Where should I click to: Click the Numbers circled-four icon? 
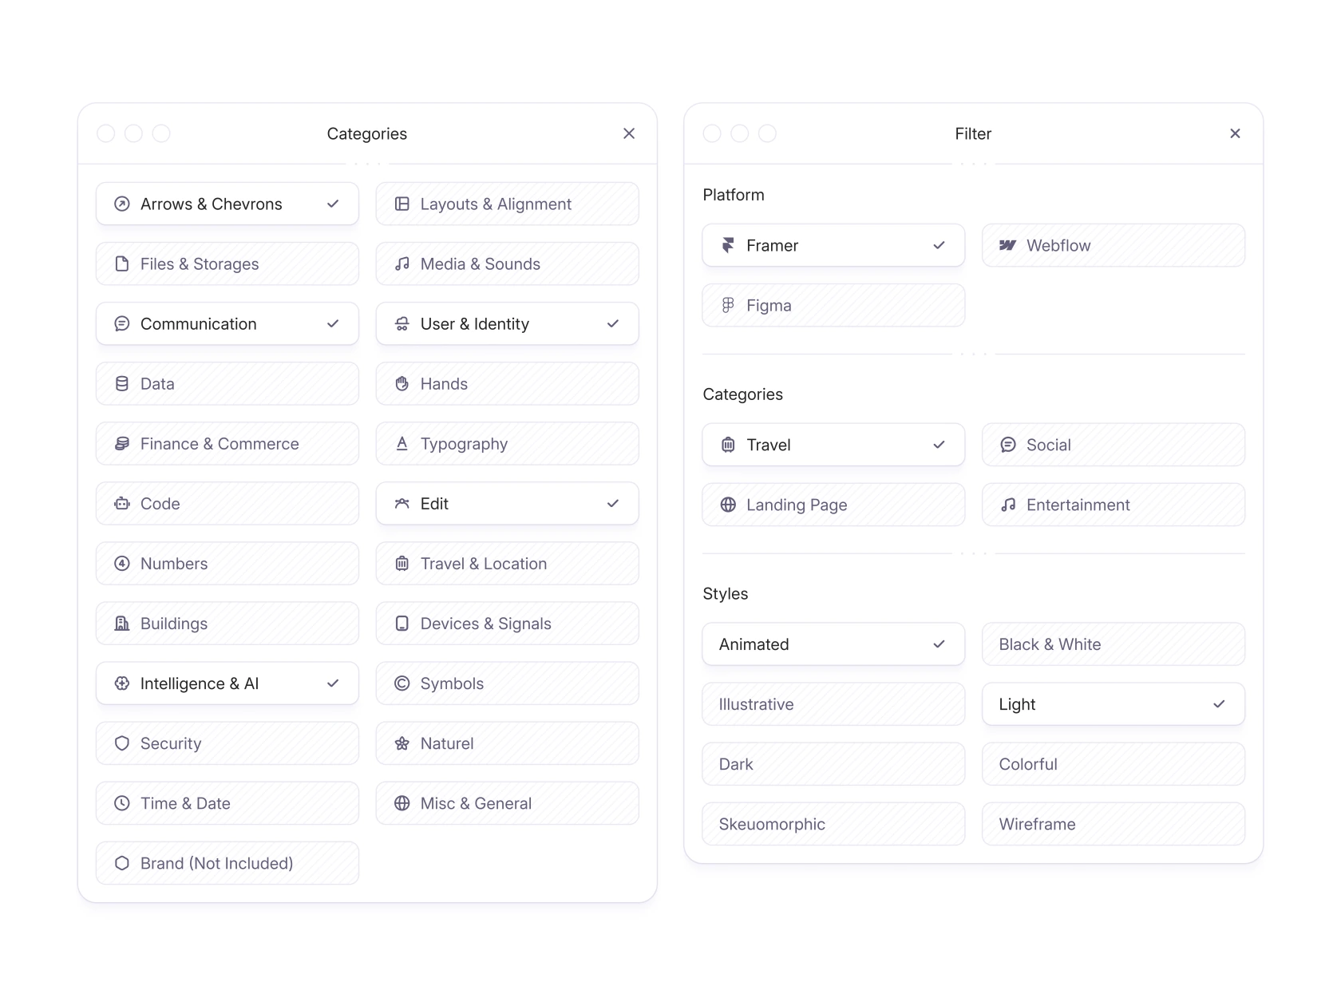tap(122, 563)
